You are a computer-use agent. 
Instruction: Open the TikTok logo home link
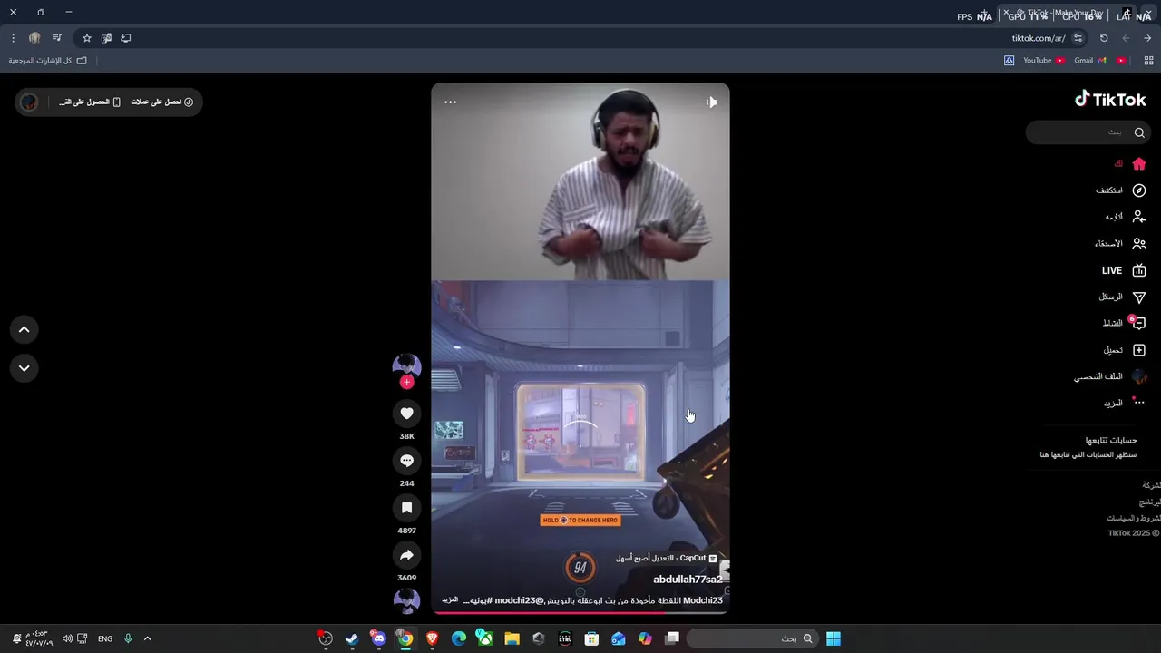[1110, 100]
